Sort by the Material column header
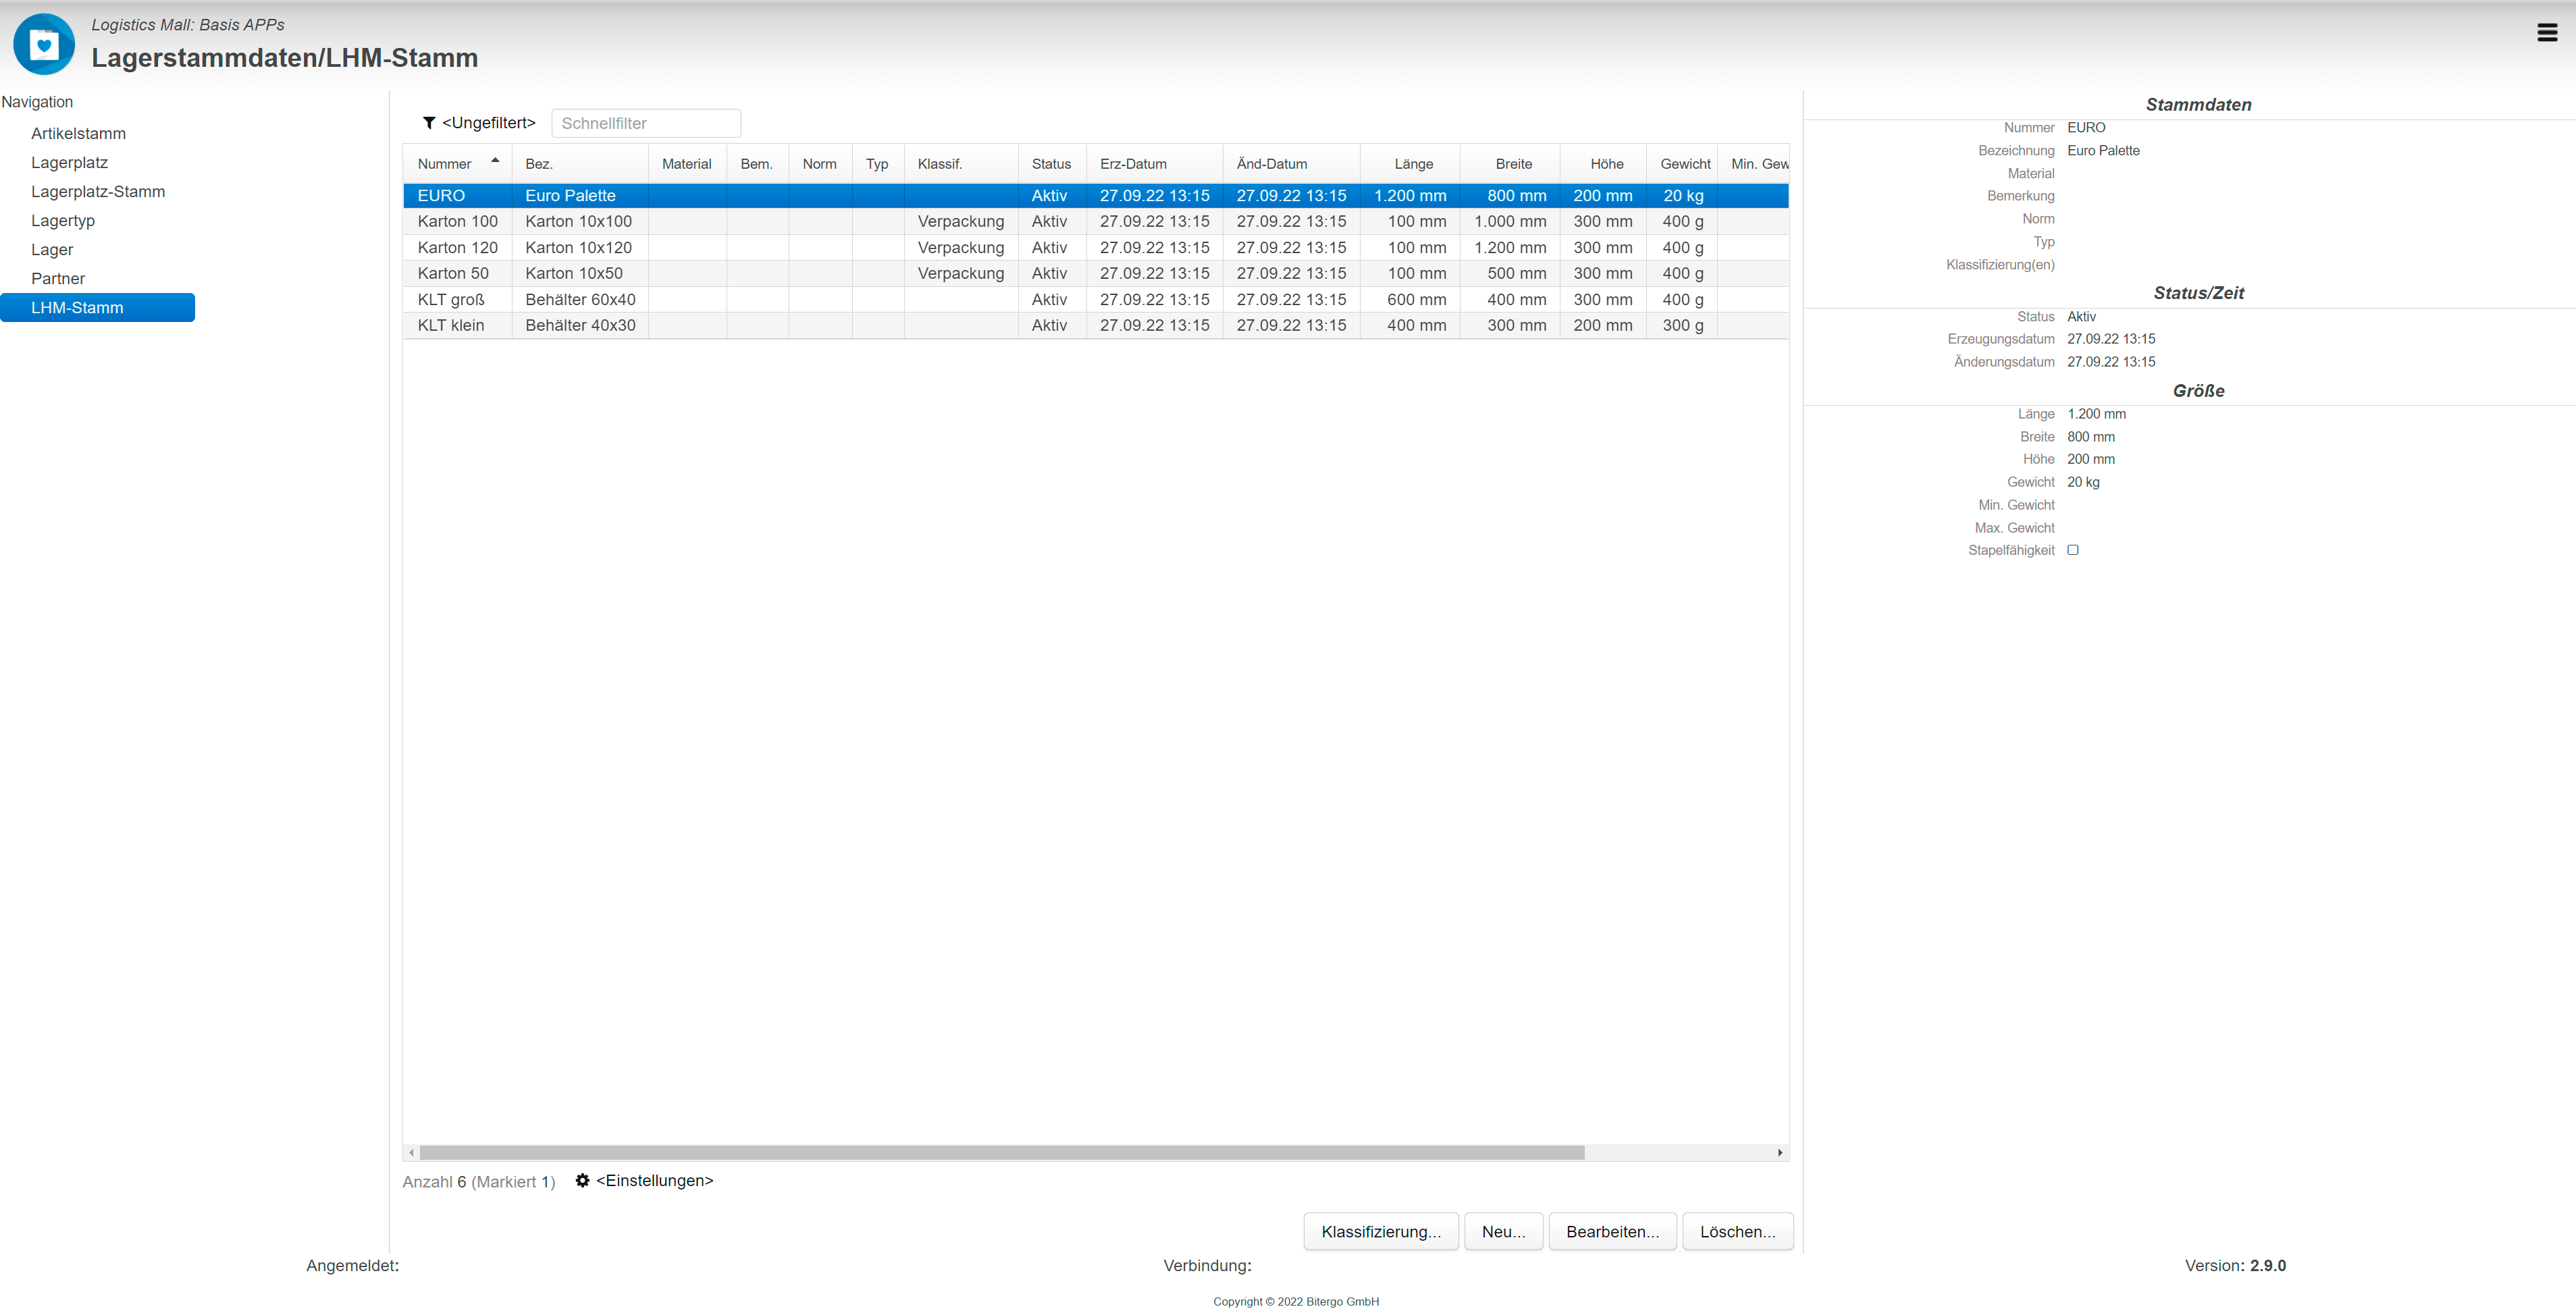Image resolution: width=2576 pixels, height=1313 pixels. pos(687,163)
